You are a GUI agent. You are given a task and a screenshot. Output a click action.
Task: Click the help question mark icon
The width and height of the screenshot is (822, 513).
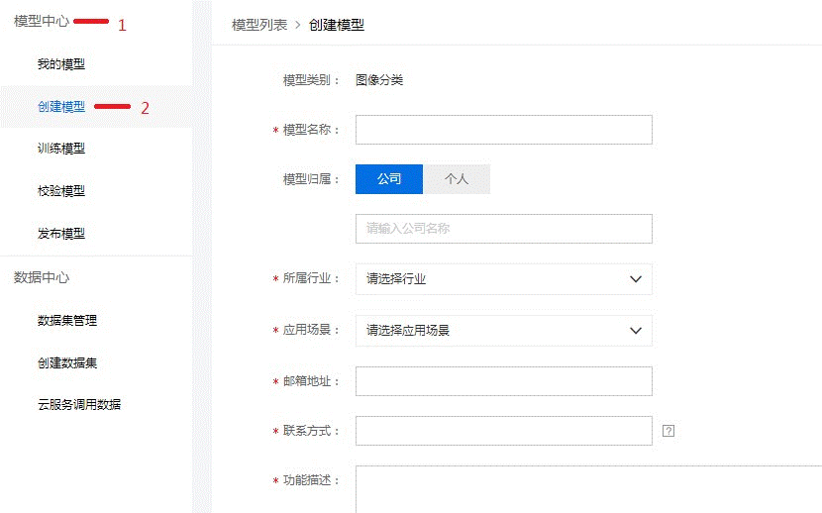668,431
